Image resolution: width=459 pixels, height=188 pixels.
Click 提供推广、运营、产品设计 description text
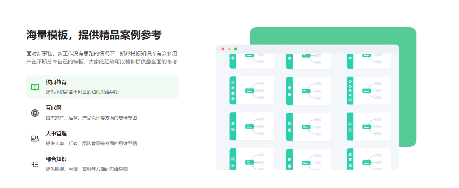point(91,118)
